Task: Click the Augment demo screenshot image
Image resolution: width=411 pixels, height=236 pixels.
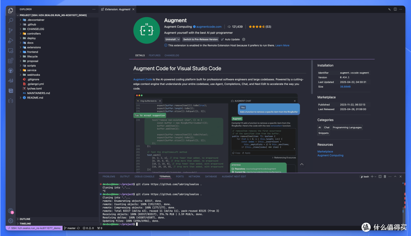Action: 216,133
